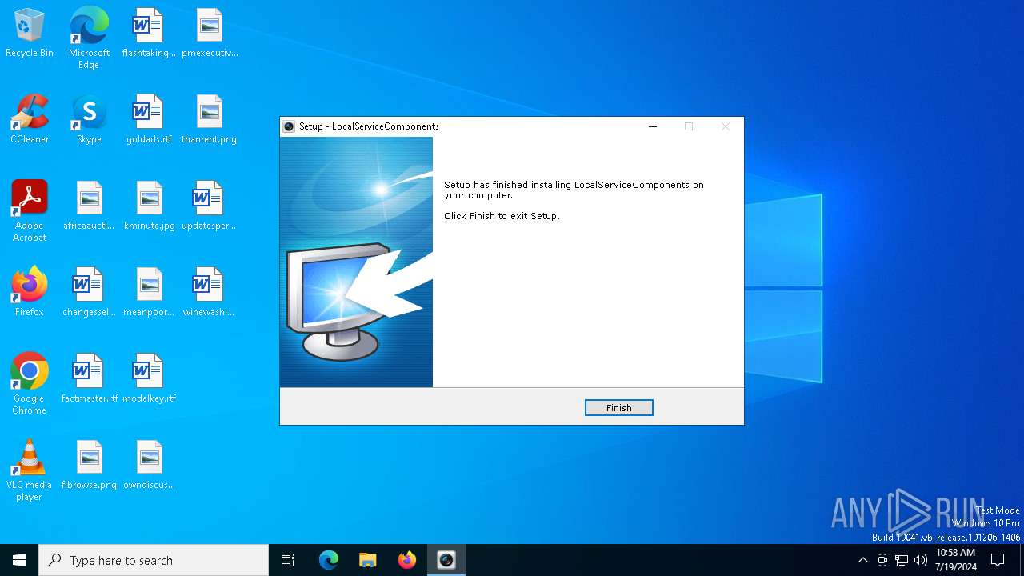Open the Recycle Bin desktop icon

tap(30, 34)
